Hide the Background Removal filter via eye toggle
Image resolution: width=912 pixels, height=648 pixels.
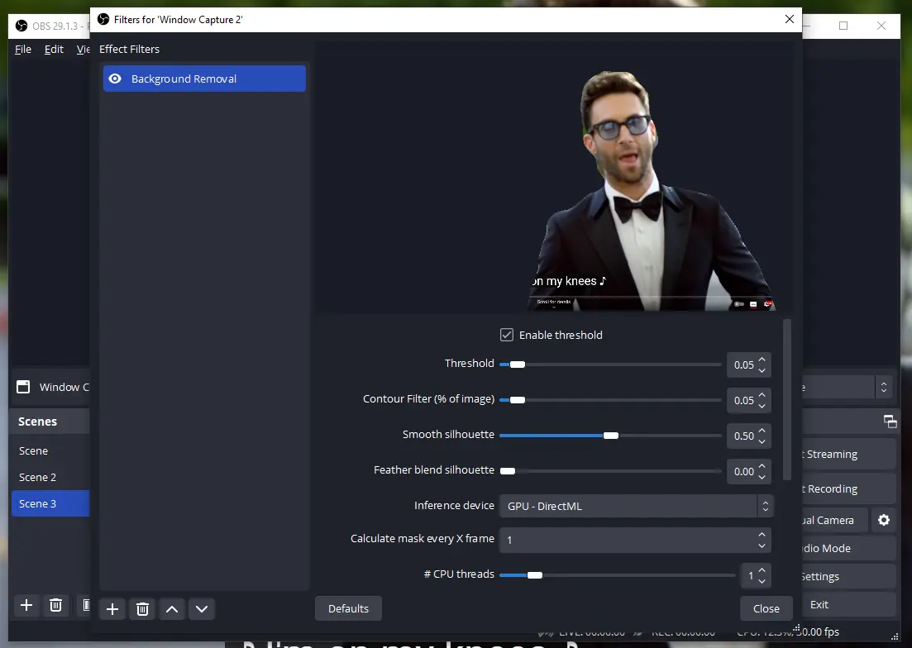click(x=115, y=79)
